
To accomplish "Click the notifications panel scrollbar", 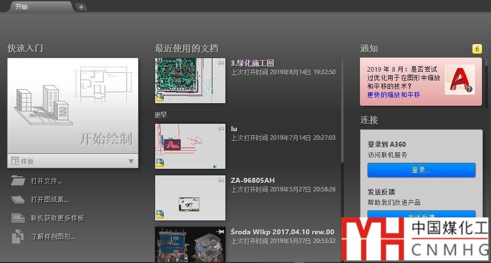I will coord(486,62).
